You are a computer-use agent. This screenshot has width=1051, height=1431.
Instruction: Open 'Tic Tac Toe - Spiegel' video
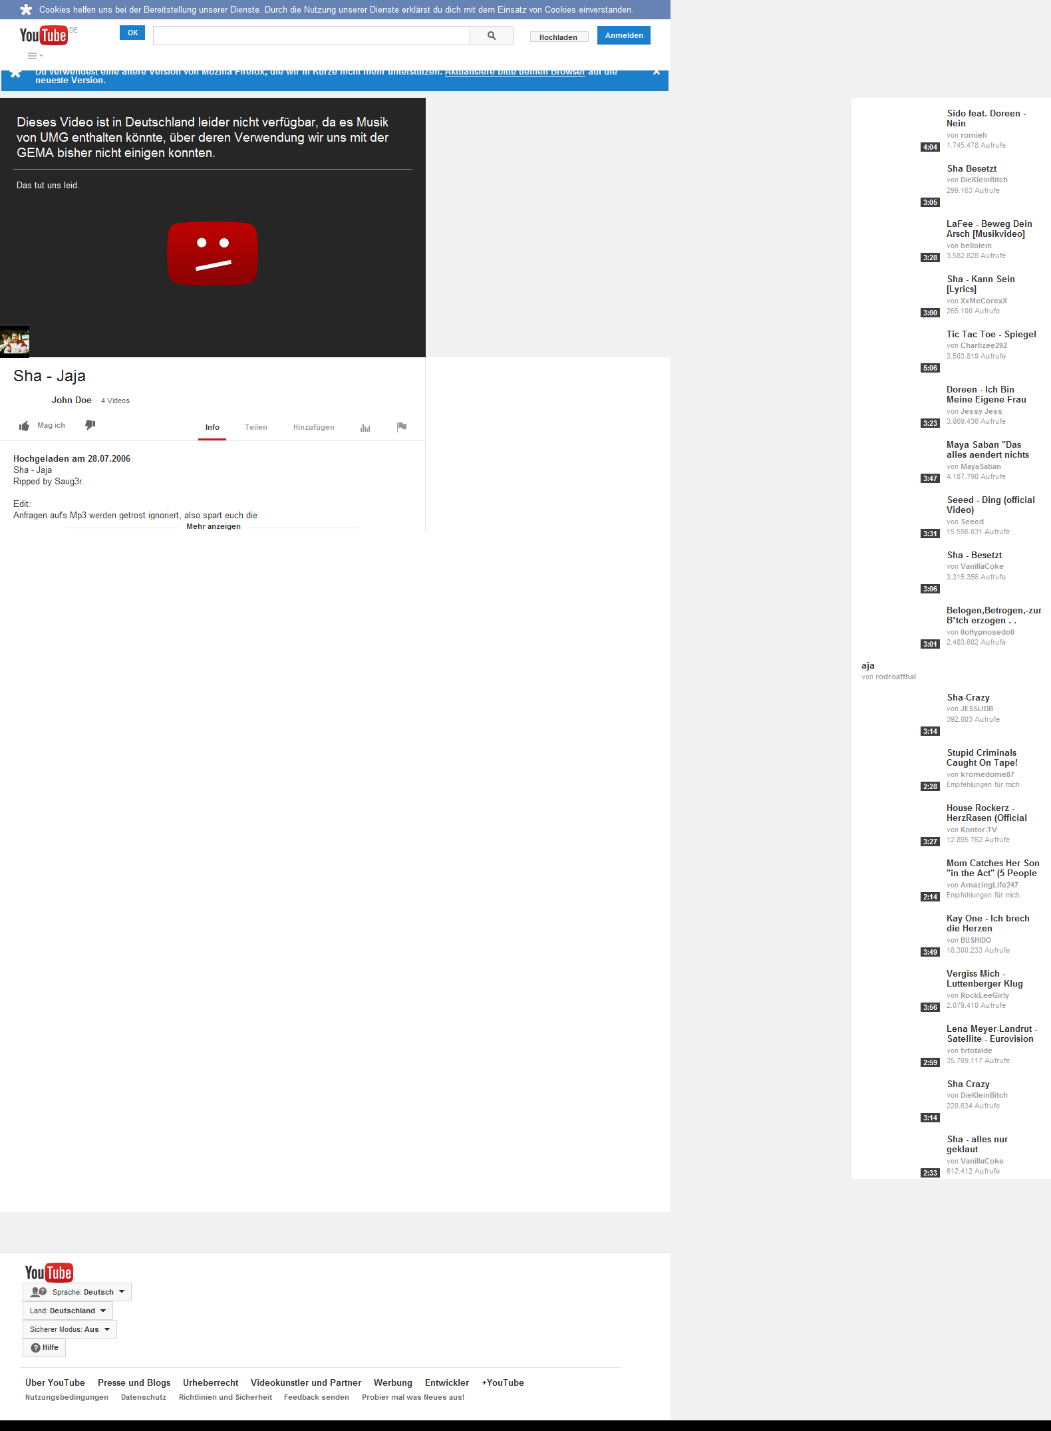(991, 334)
